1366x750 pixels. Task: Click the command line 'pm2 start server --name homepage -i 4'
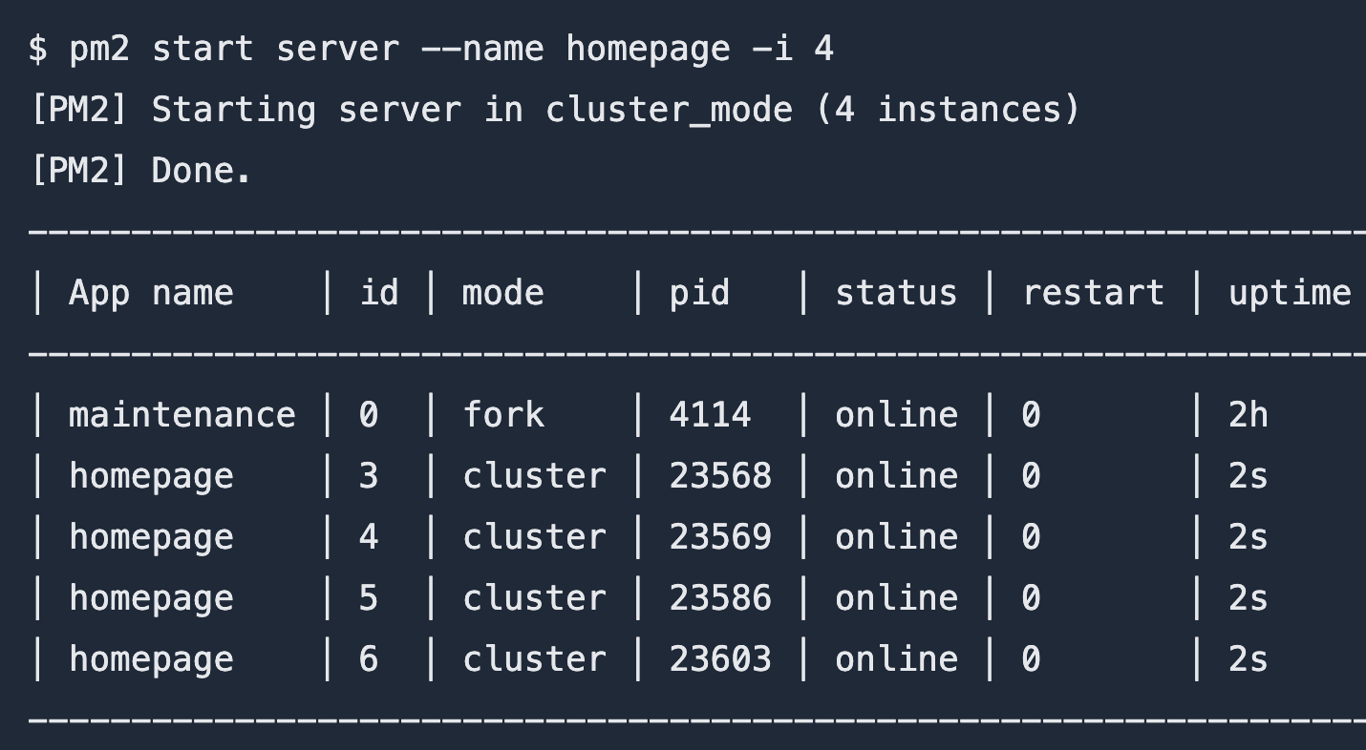pos(452,49)
